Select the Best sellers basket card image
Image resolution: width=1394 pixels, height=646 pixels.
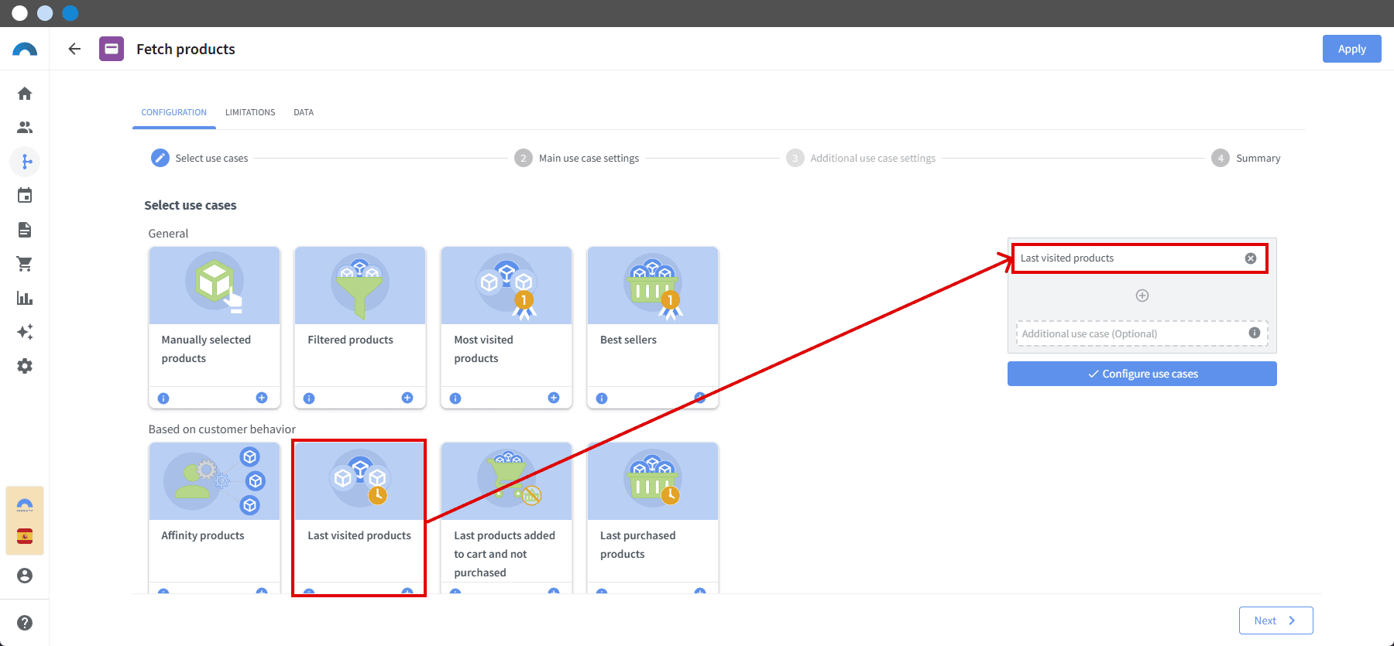click(653, 285)
